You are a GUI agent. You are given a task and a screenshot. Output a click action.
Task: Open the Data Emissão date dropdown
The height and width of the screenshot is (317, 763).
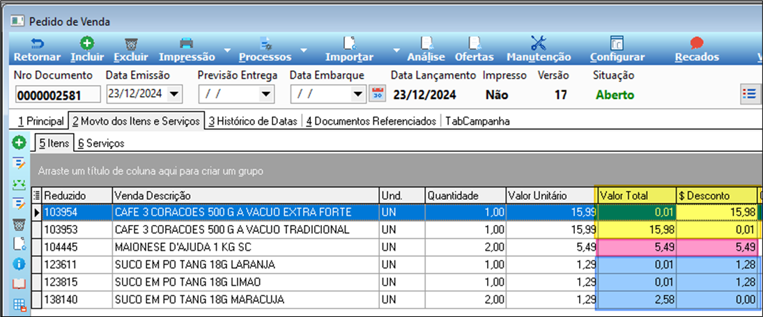pos(174,94)
